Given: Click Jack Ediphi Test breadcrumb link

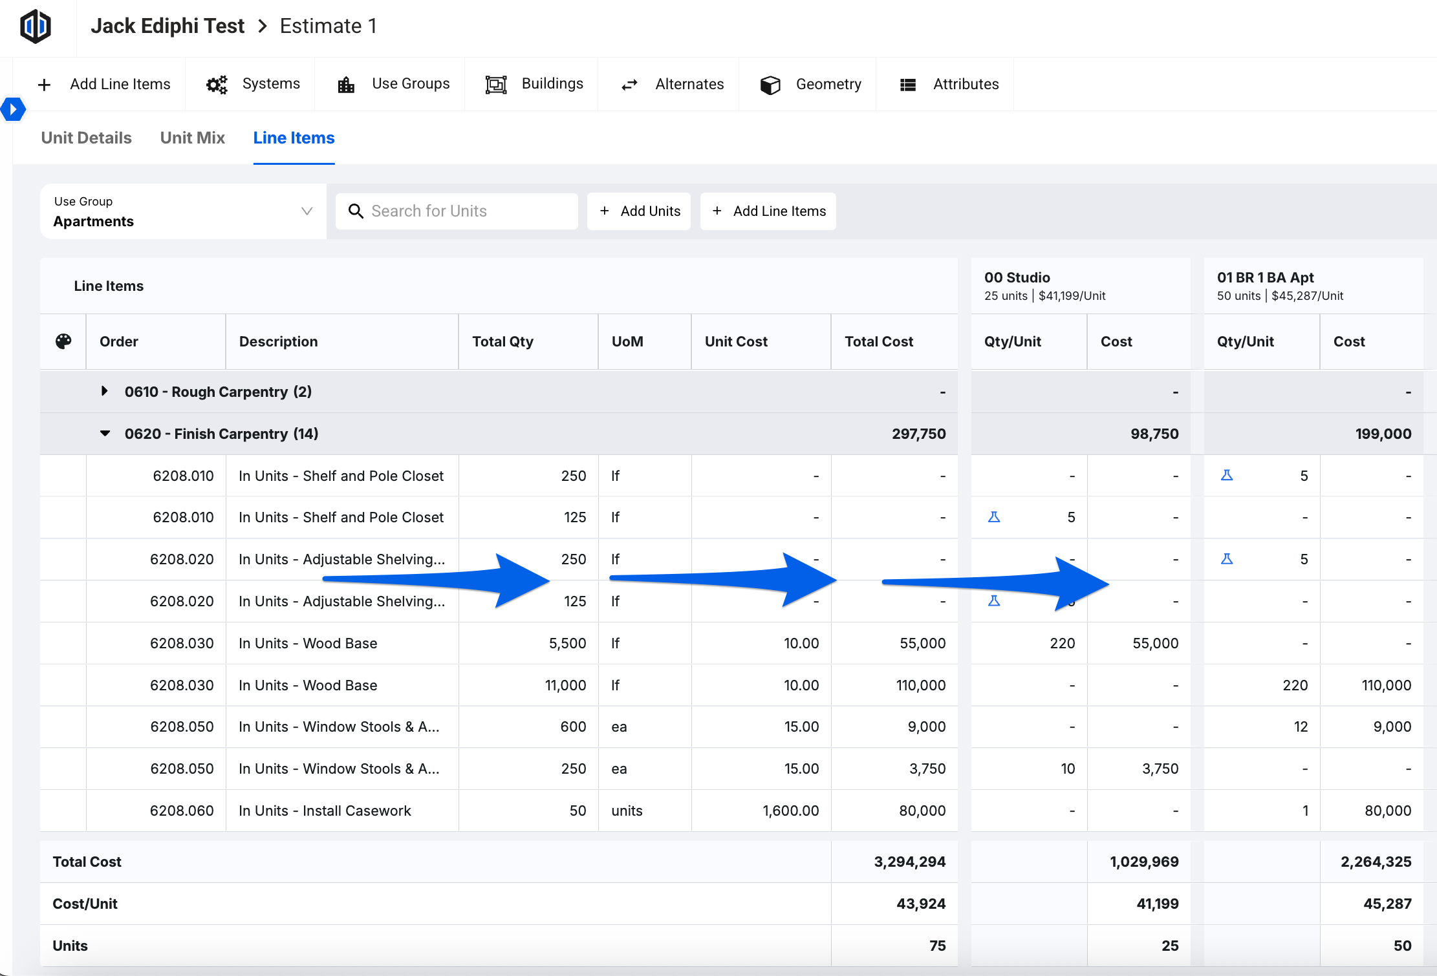Looking at the screenshot, I should [167, 27].
